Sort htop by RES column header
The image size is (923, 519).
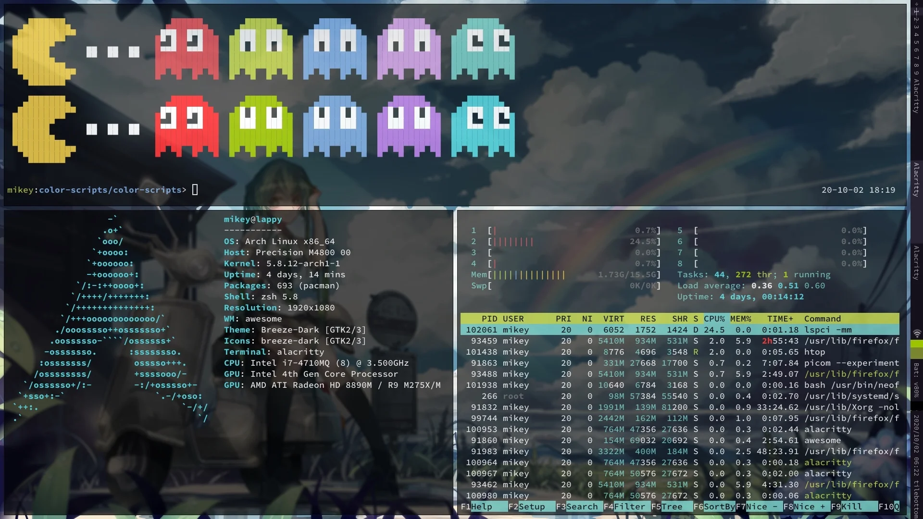[x=648, y=319]
